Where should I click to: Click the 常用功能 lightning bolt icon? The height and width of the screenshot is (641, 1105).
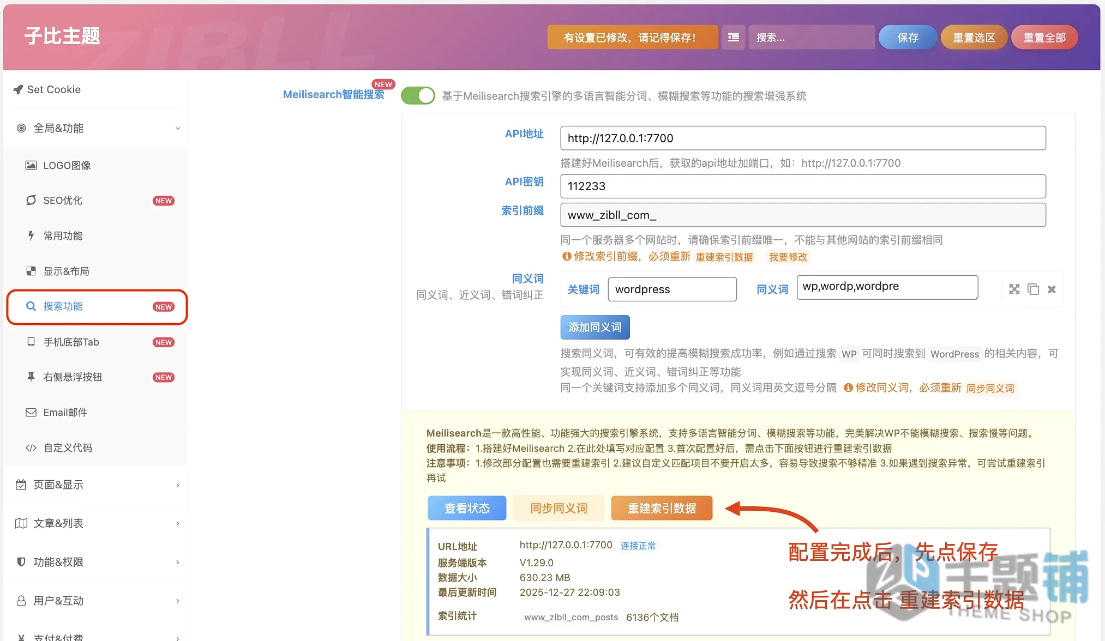(31, 235)
